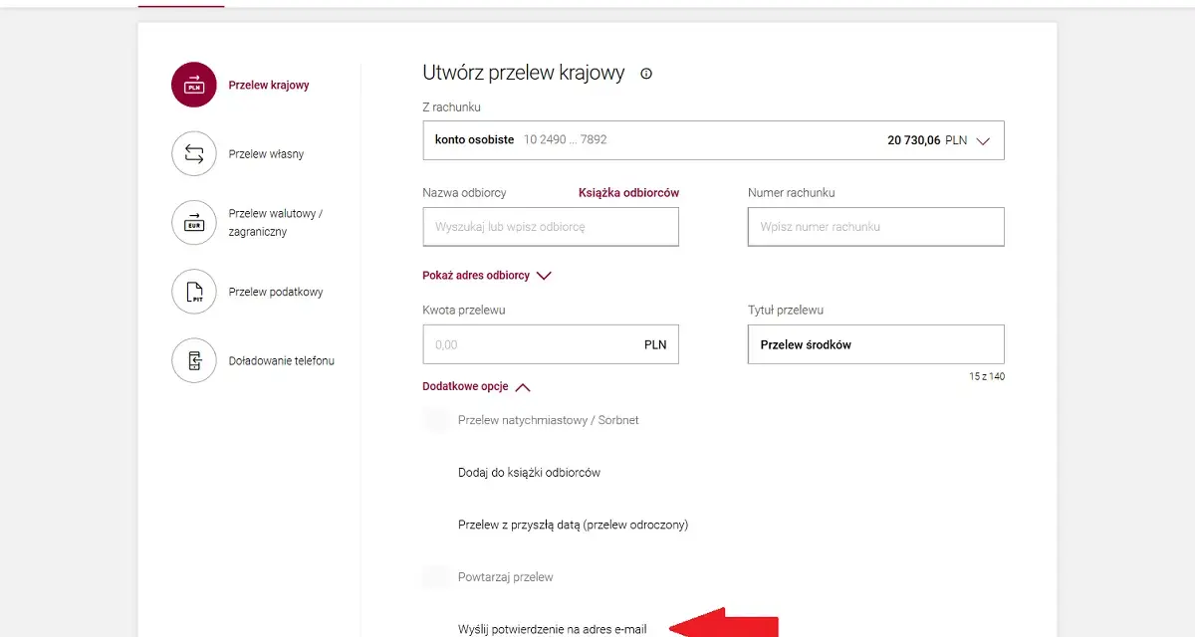The width and height of the screenshot is (1195, 637).
Task: Collapse Dodatkowe opcje section
Action: tap(476, 386)
